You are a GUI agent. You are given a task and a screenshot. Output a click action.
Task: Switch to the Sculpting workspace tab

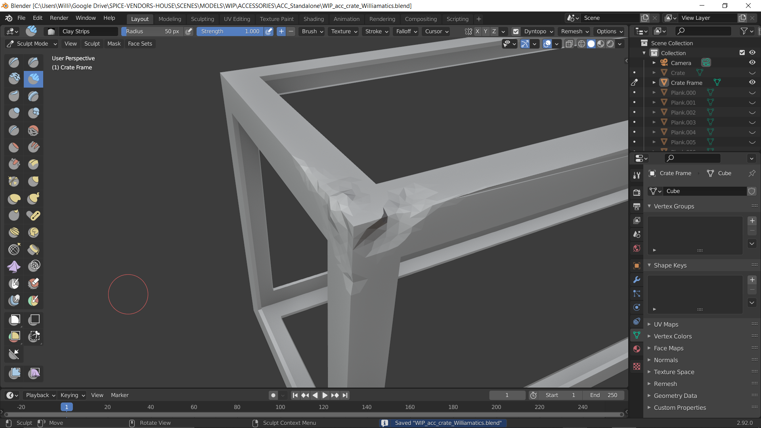202,19
